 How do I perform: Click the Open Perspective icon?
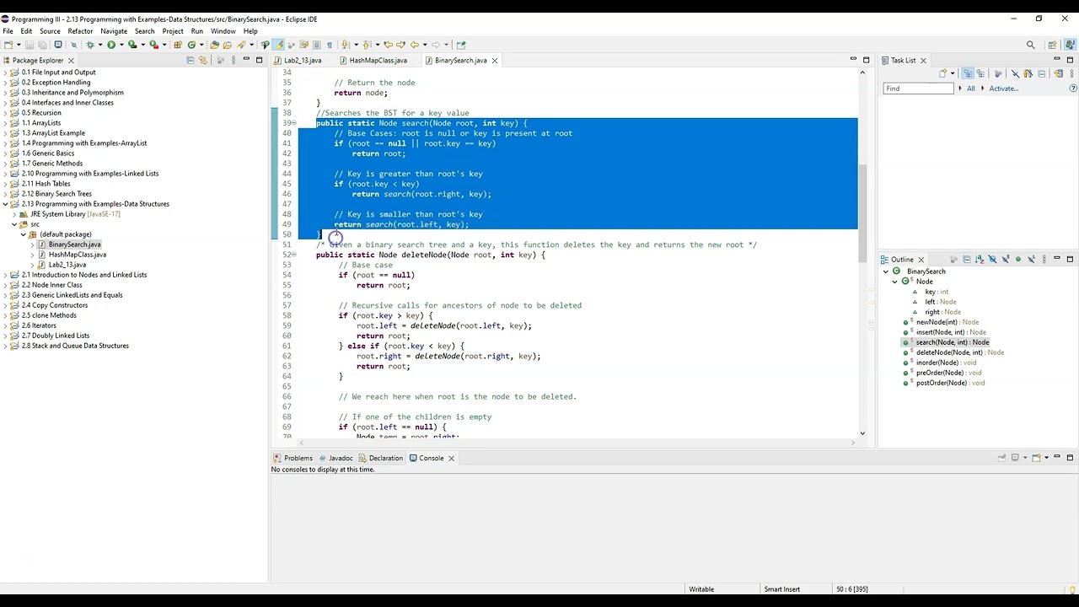tap(1052, 45)
